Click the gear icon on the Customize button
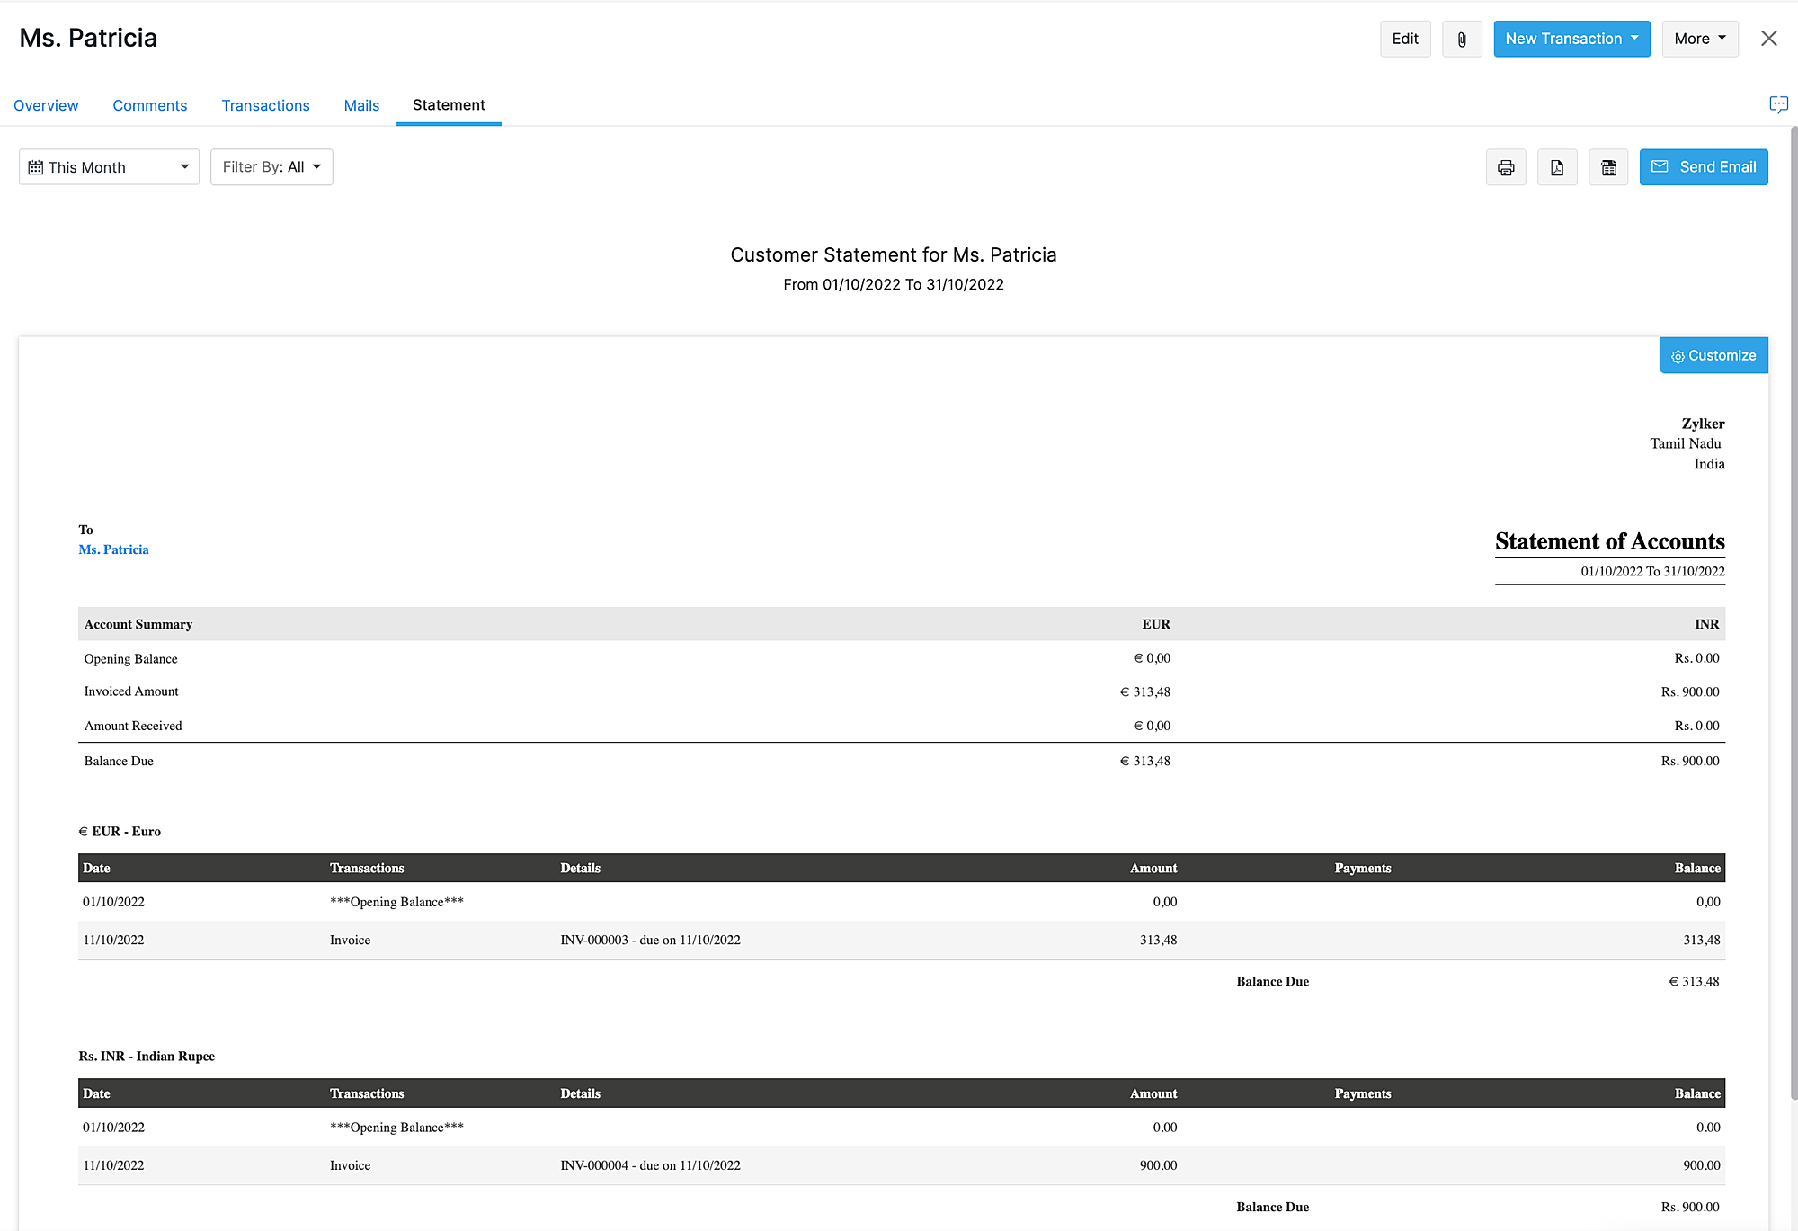The width and height of the screenshot is (1798, 1231). pyautogui.click(x=1677, y=355)
